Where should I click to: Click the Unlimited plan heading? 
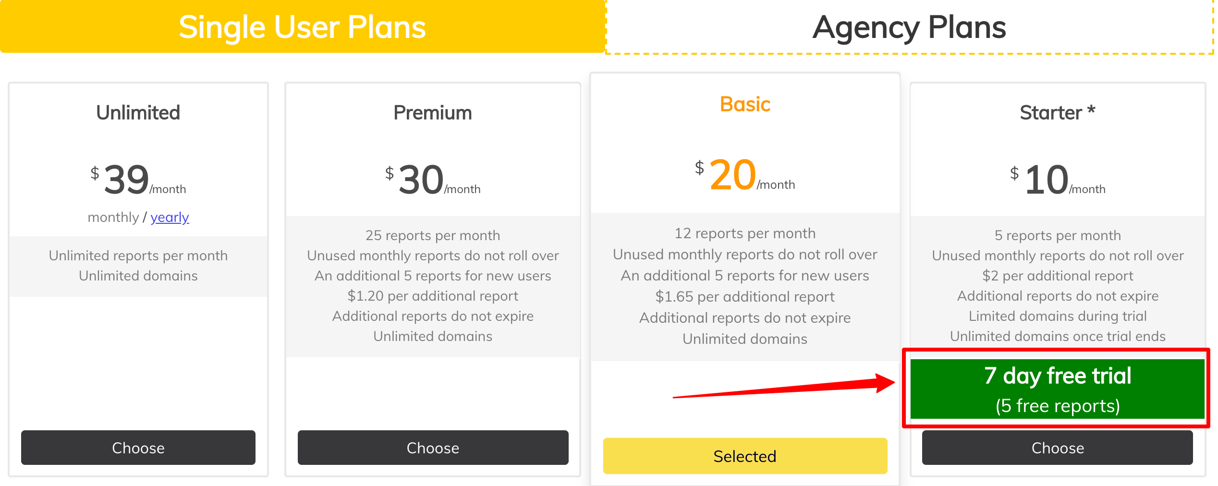pos(138,112)
